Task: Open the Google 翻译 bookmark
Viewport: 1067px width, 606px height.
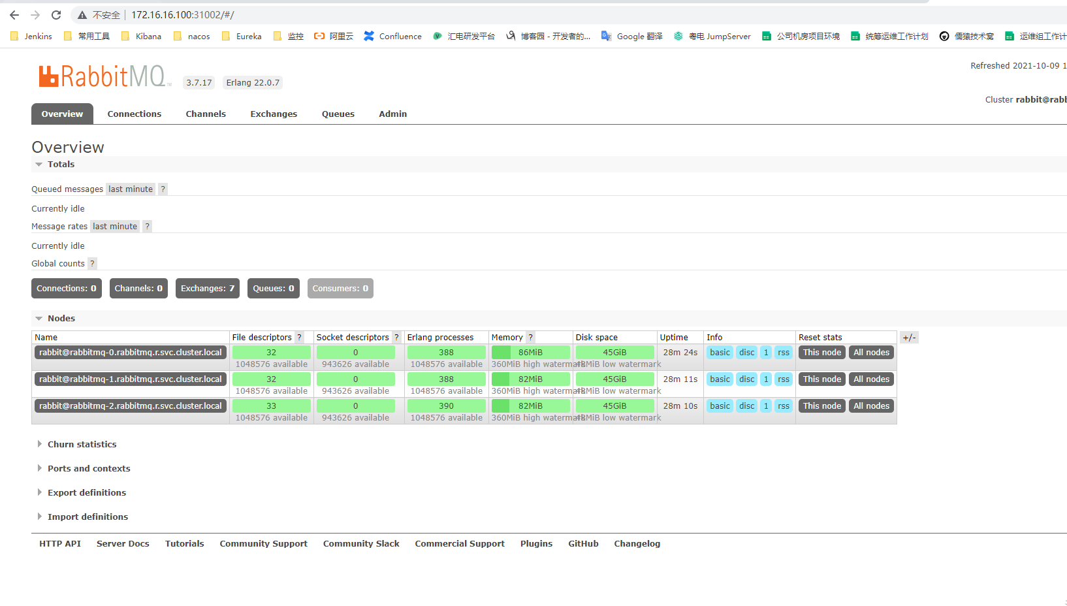Action: pyautogui.click(x=632, y=37)
